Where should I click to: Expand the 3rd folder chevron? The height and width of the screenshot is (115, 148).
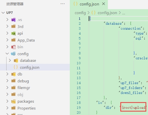click(7, 26)
